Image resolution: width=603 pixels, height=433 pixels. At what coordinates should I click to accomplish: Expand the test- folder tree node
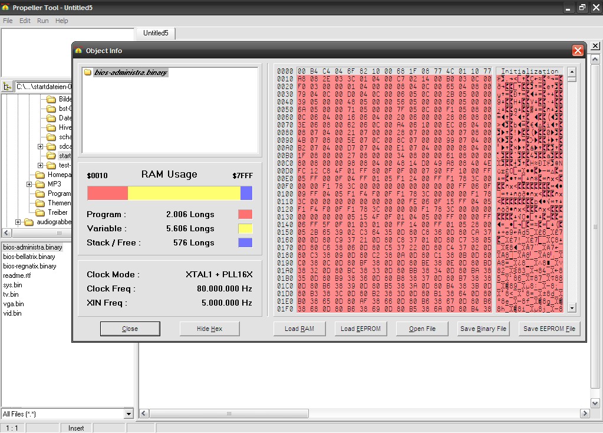point(40,165)
